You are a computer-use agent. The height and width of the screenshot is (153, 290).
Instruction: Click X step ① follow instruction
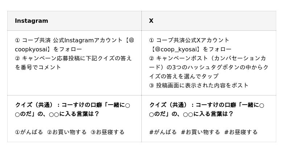tap(190, 44)
